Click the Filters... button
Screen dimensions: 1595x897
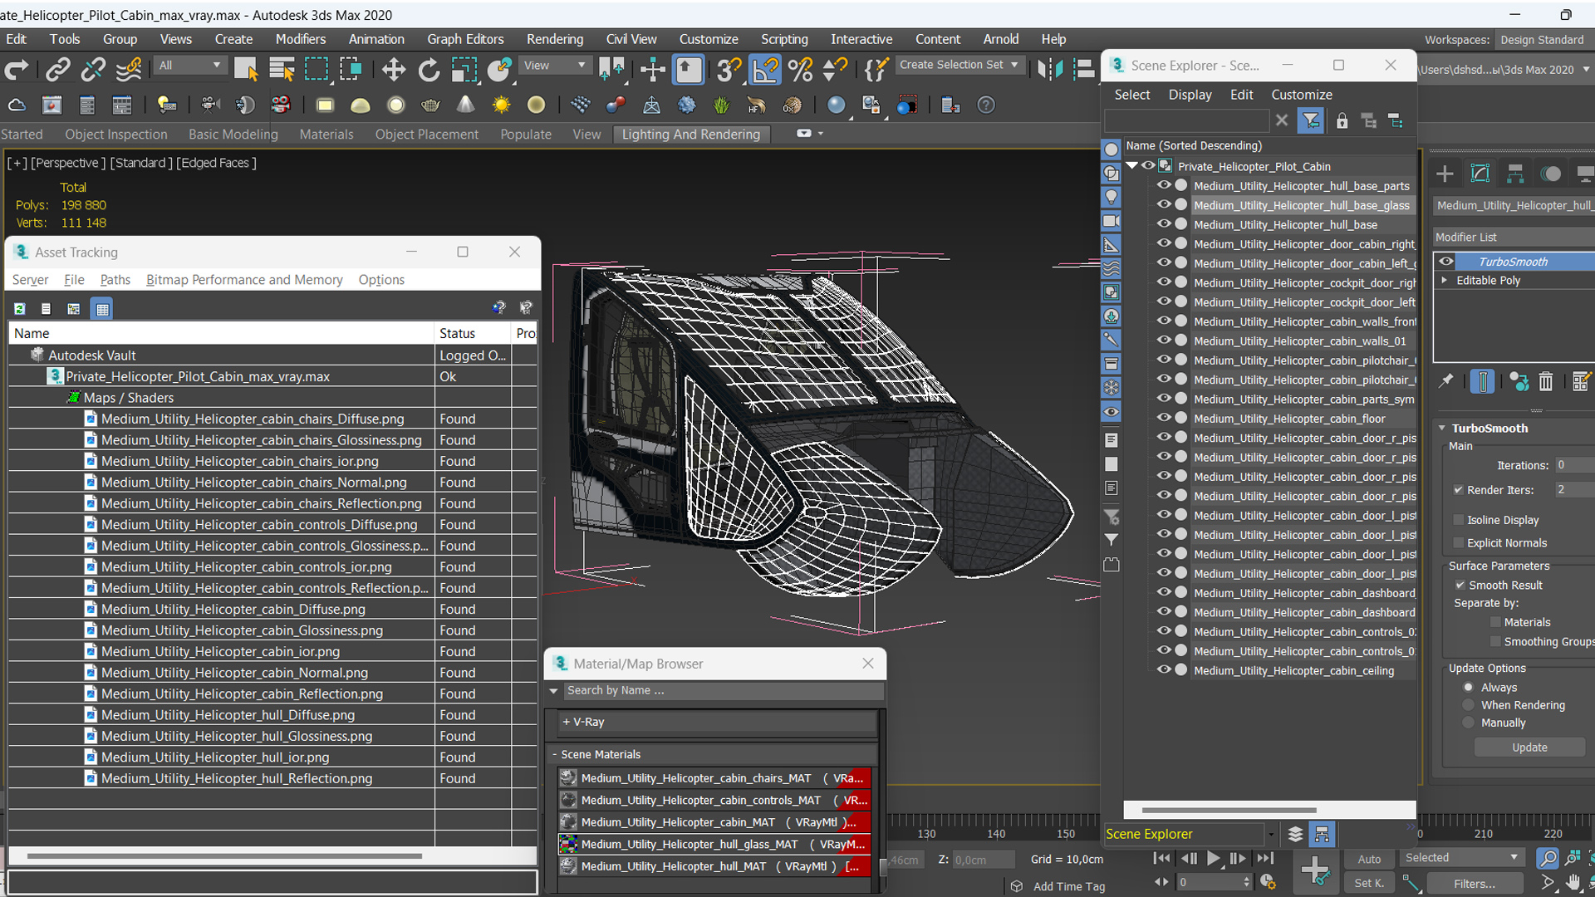click(x=1474, y=884)
